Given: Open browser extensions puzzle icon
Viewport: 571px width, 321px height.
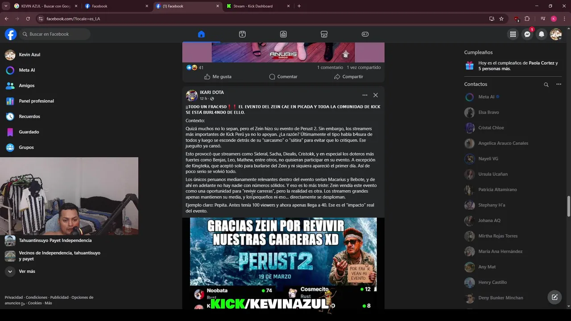Looking at the screenshot, I should (527, 19).
